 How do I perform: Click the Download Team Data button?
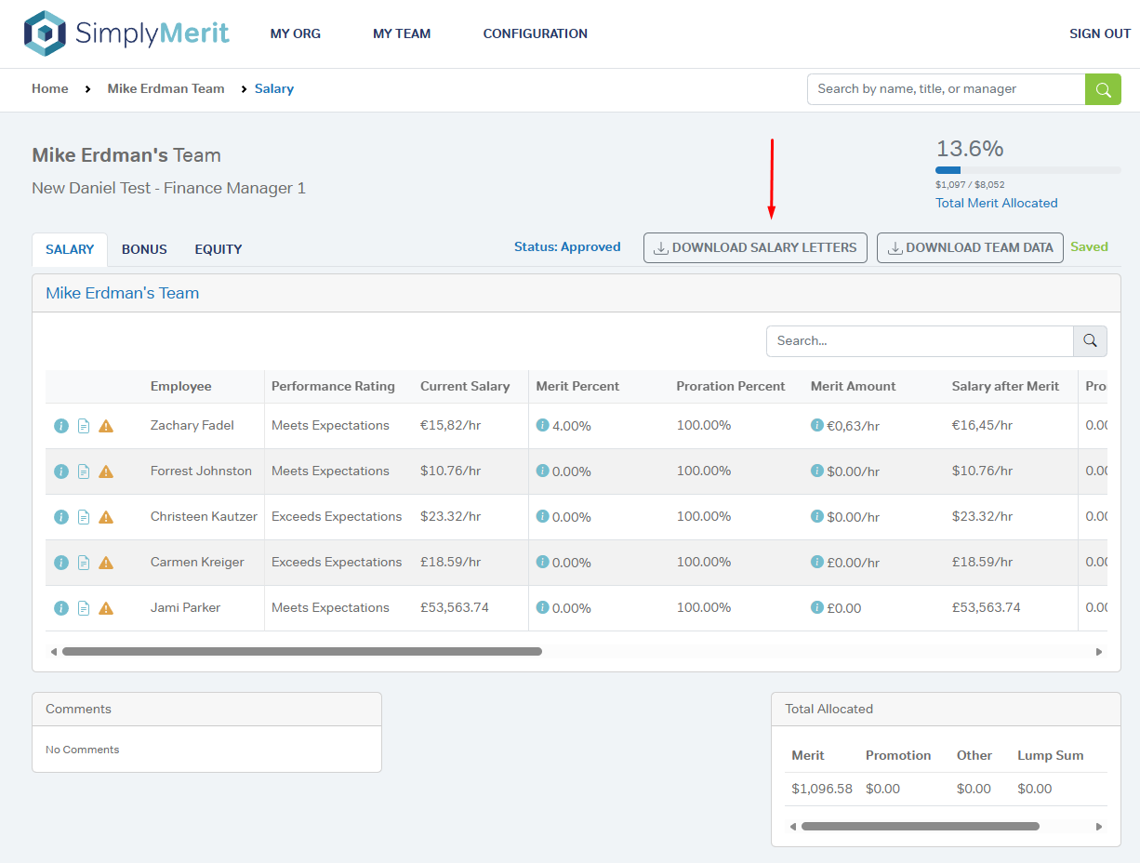coord(970,247)
